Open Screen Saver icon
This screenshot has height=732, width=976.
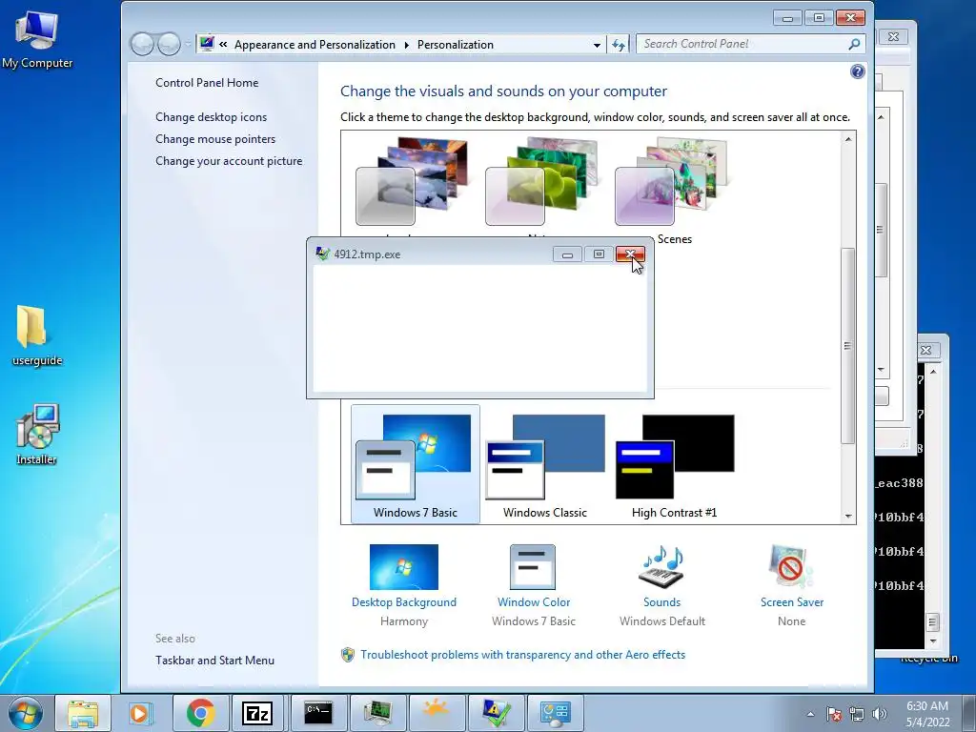click(x=790, y=566)
